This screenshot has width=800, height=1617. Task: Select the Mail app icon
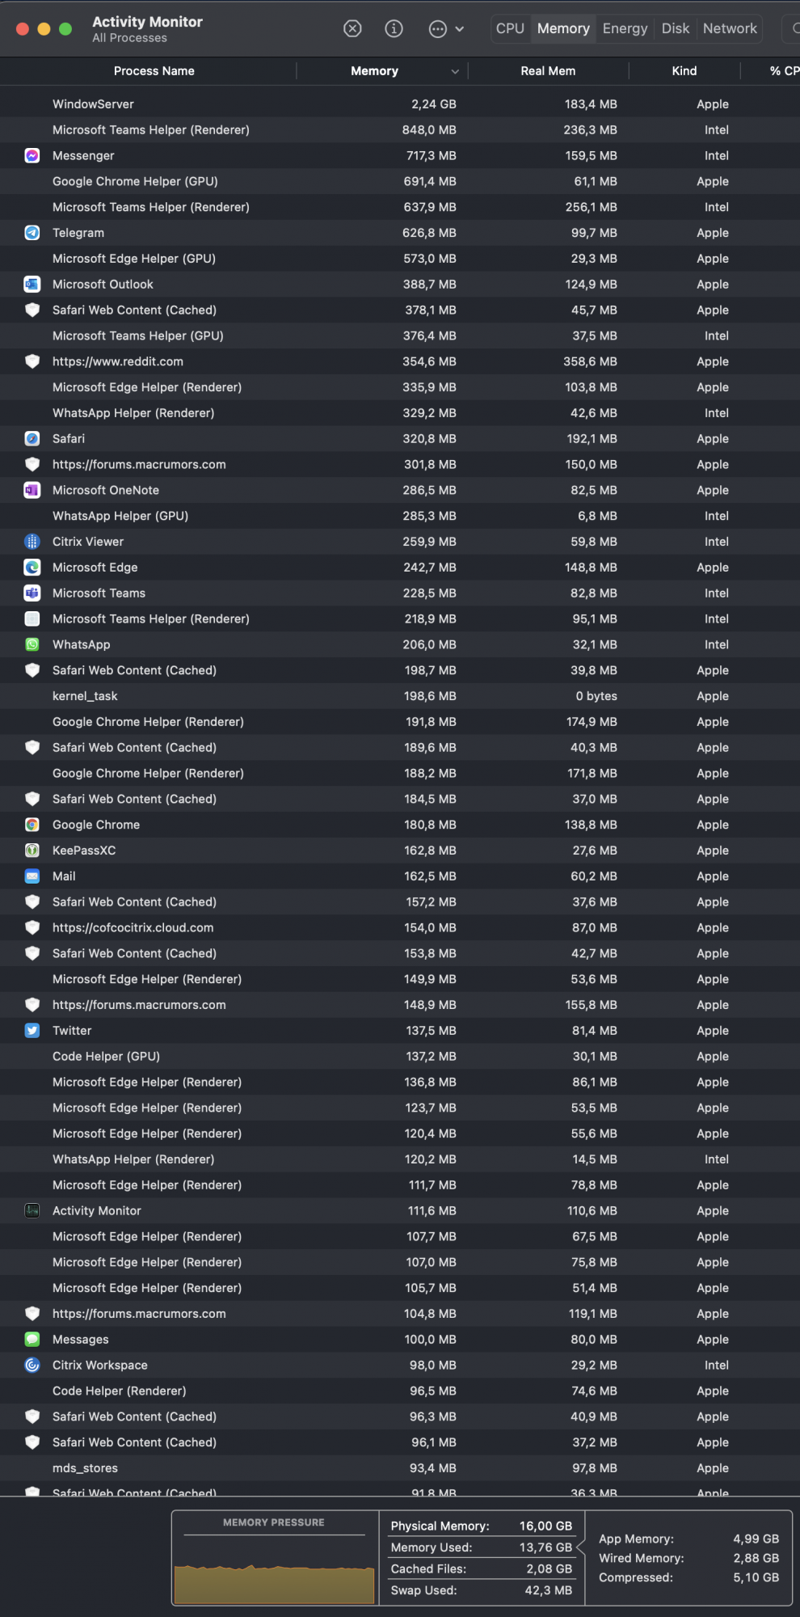tap(32, 876)
